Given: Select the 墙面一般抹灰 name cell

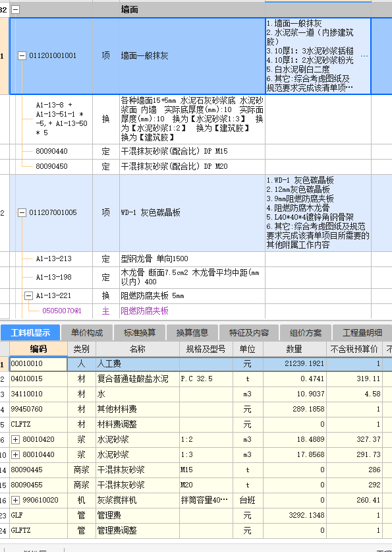Looking at the screenshot, I should point(192,56).
